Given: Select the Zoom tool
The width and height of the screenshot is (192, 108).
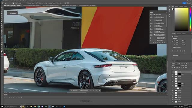Looking at the screenshot, I should click(x=2, y=47).
